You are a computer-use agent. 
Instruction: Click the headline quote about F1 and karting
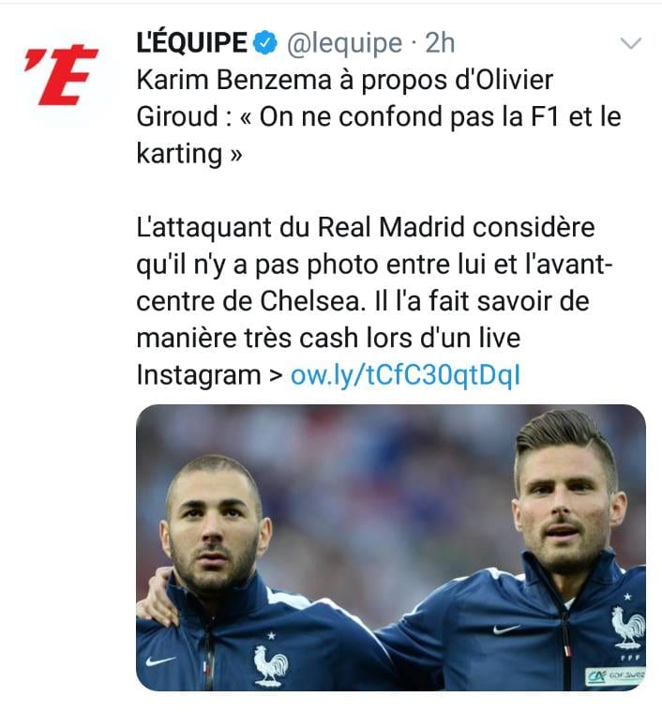[x=379, y=135]
